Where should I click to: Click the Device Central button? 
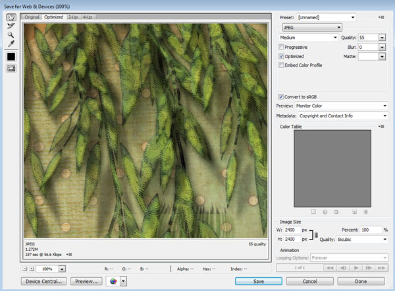(45, 280)
